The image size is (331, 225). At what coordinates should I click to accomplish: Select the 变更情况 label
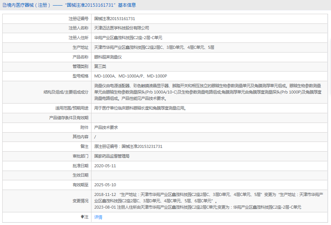pos(80,201)
